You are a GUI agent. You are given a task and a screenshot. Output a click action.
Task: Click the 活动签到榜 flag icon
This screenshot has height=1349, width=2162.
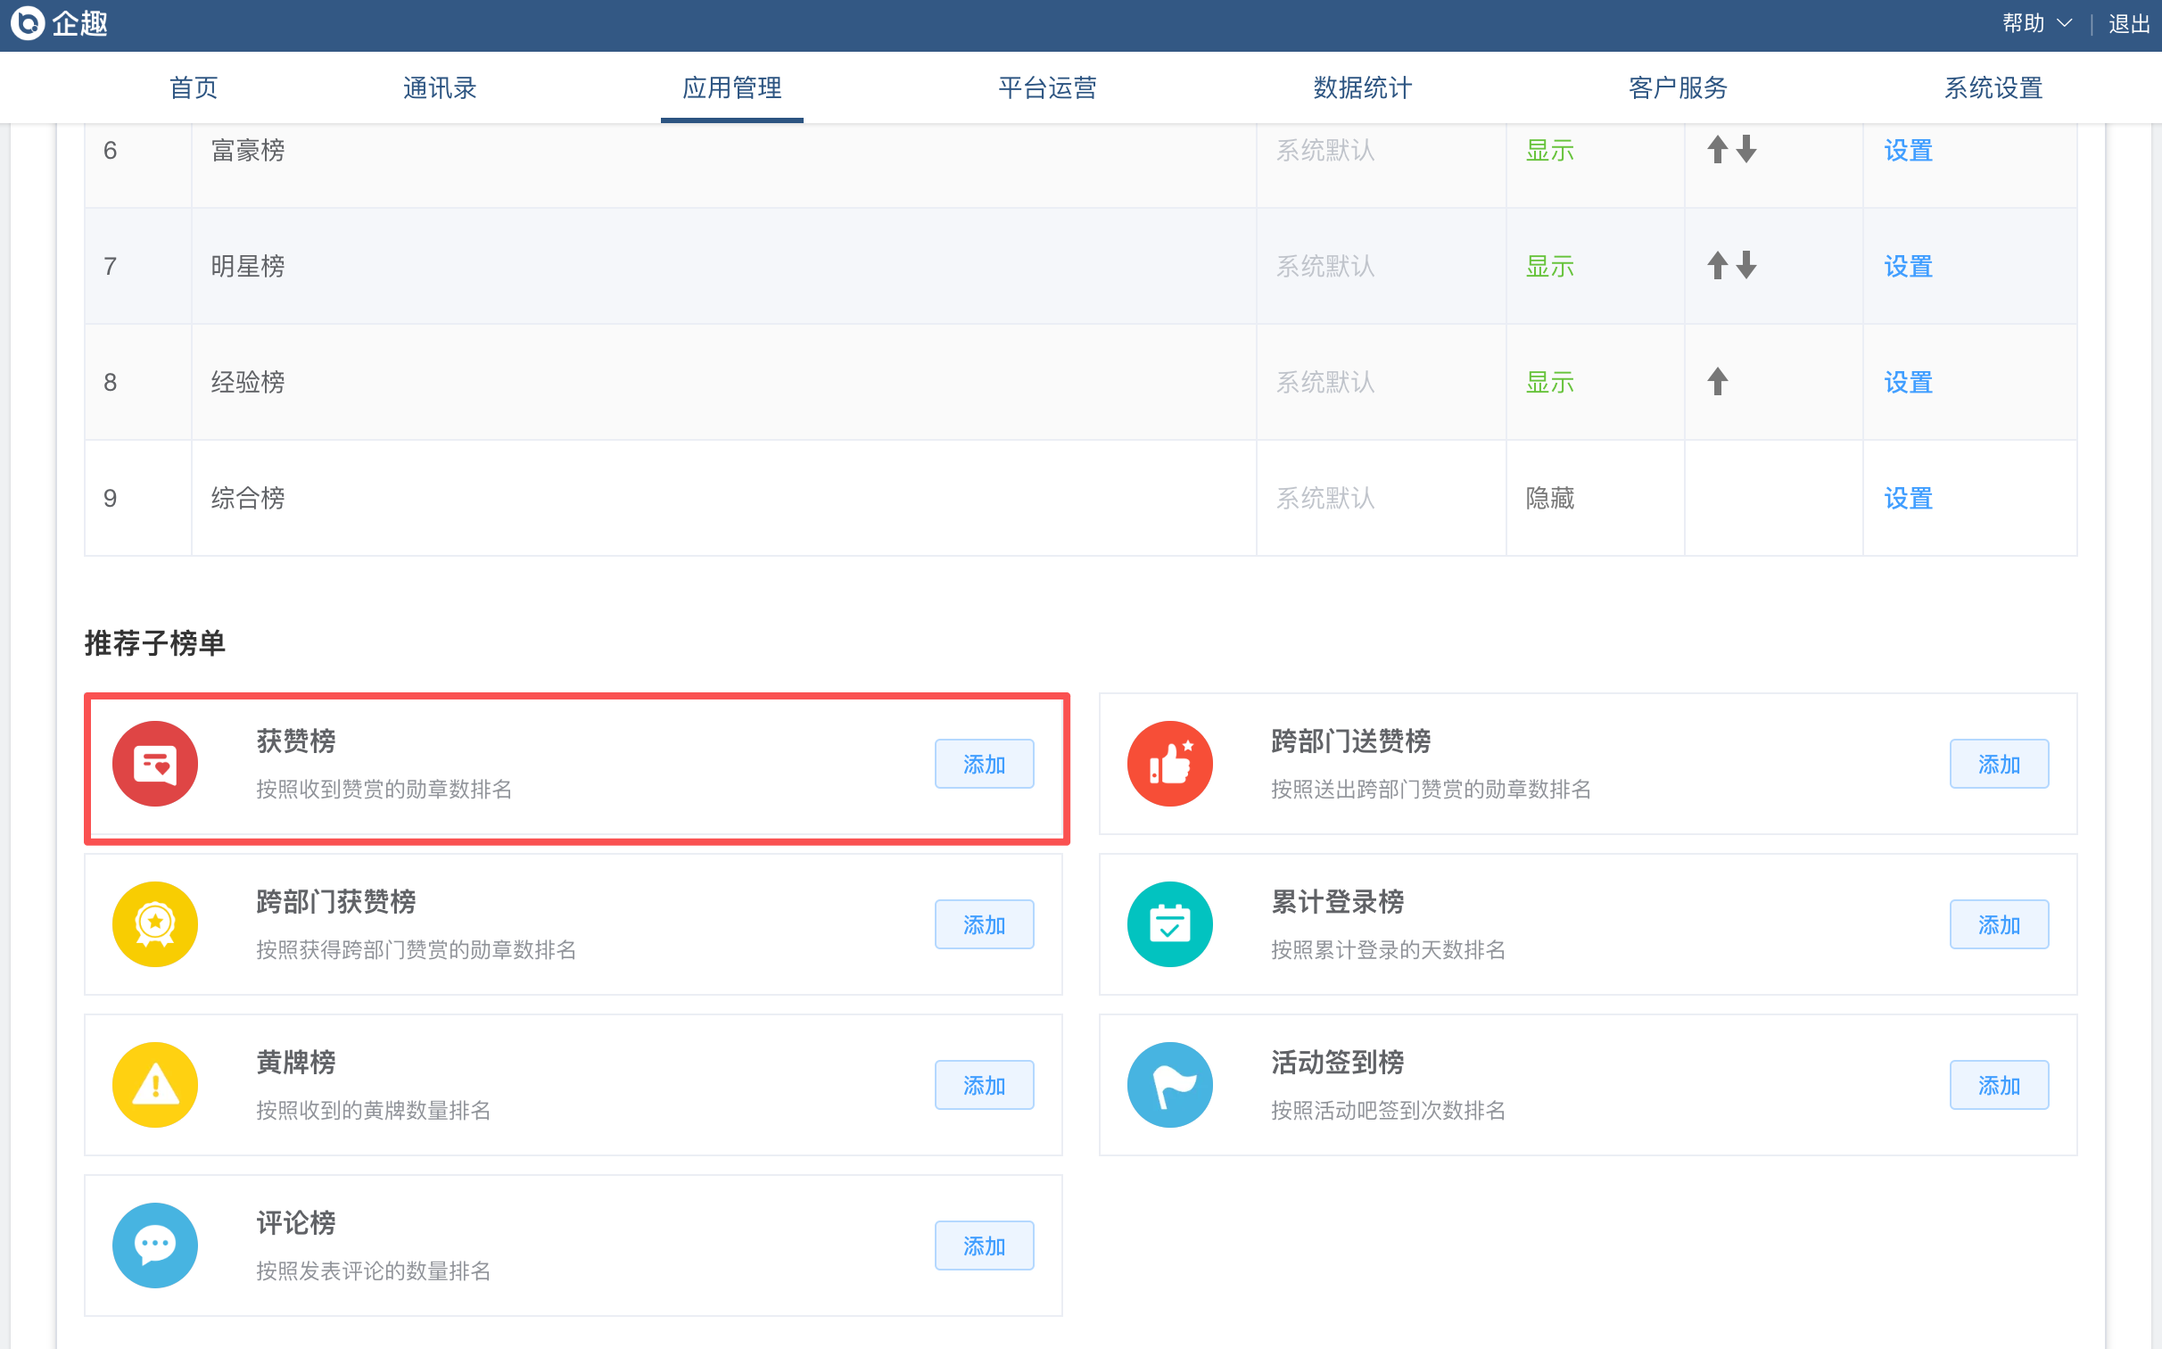pyautogui.click(x=1170, y=1085)
